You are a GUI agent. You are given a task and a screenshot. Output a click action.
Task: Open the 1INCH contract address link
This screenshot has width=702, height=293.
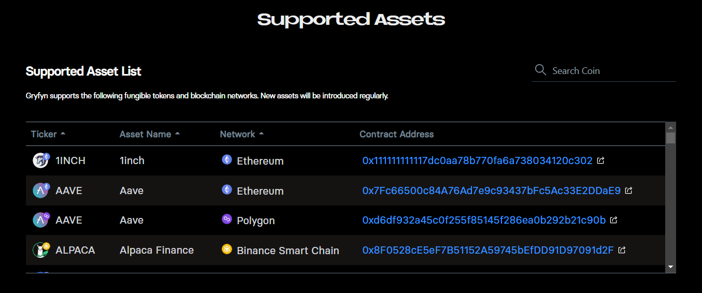pyautogui.click(x=477, y=160)
